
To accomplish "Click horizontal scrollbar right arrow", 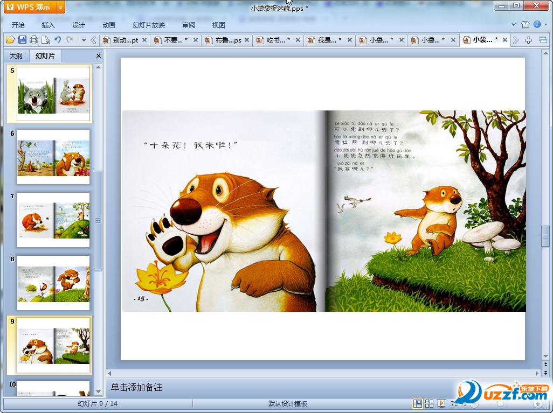I will pyautogui.click(x=537, y=373).
